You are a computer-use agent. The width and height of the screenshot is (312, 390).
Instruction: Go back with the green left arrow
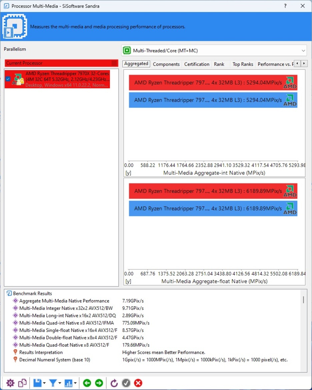[87, 383]
